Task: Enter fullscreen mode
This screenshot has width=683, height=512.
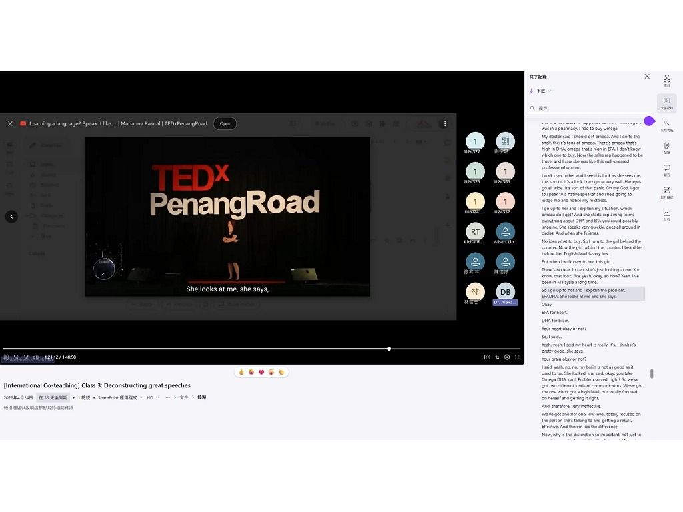Action: coord(517,357)
